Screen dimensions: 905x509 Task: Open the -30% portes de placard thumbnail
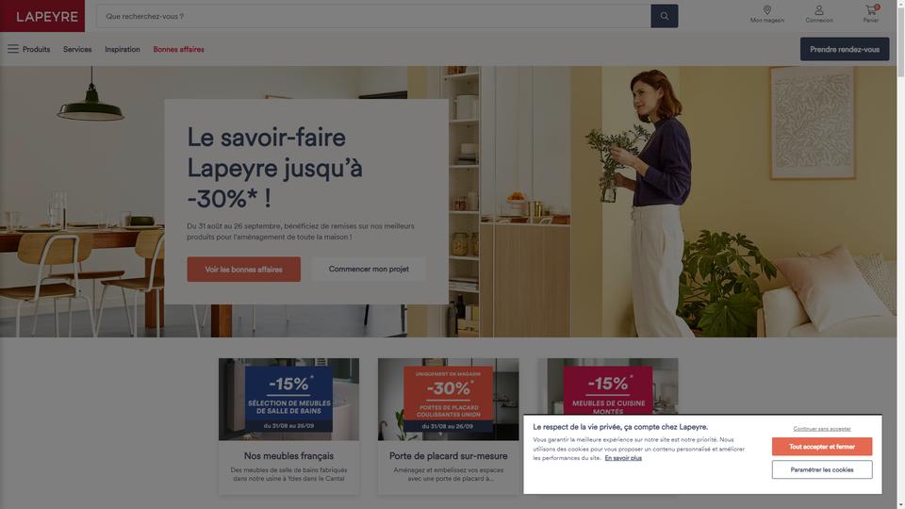[449, 400]
